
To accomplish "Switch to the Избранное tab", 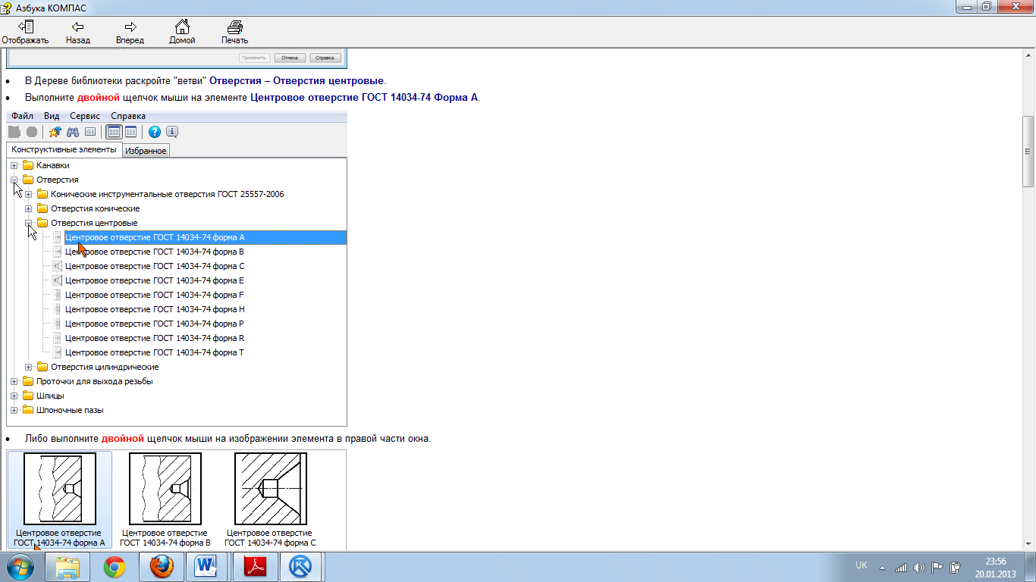I will pyautogui.click(x=146, y=151).
